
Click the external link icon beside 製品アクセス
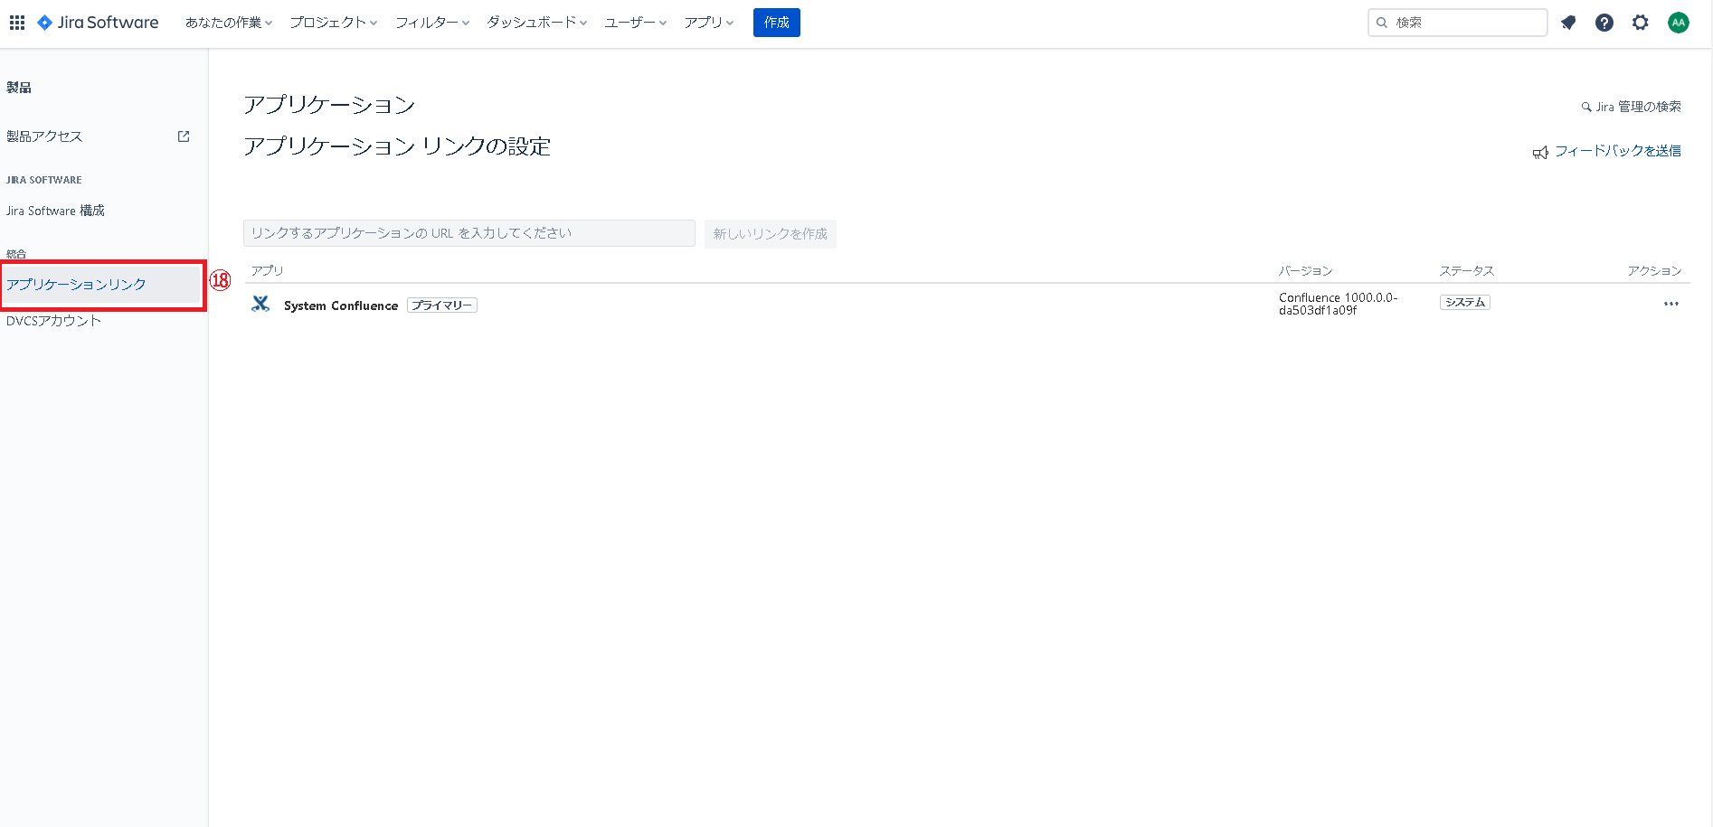184,136
